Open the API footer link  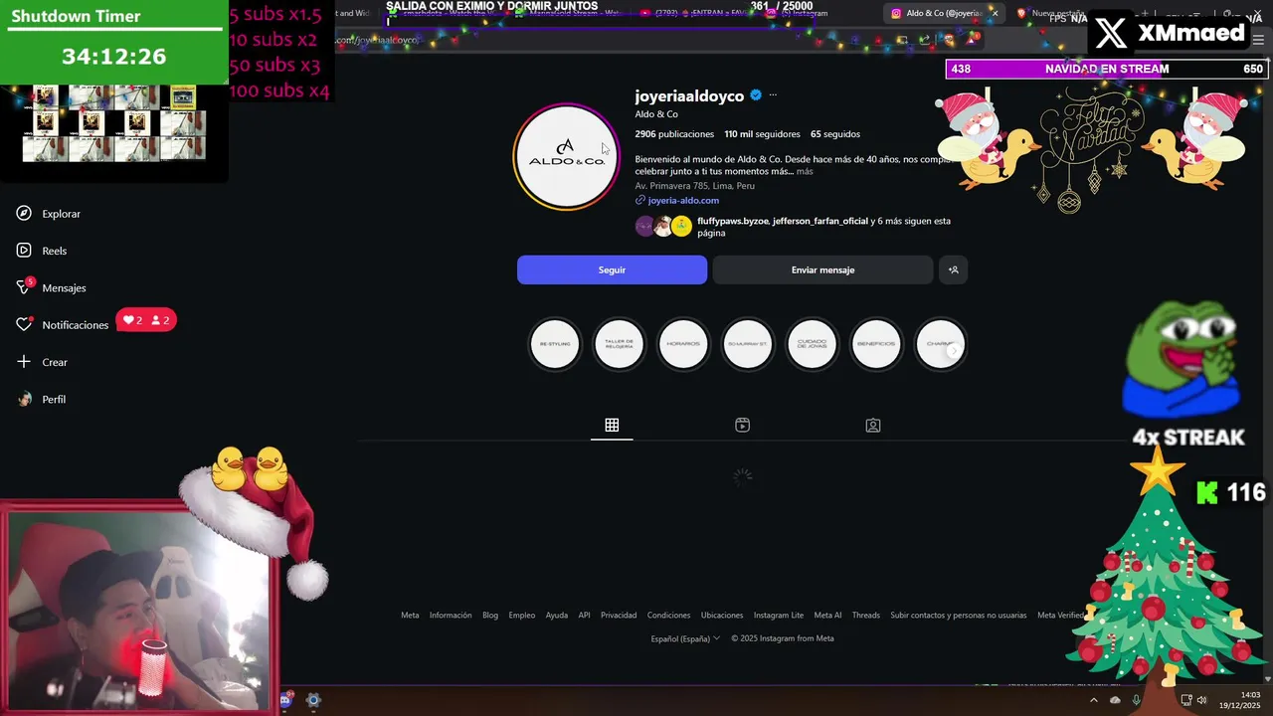(x=584, y=615)
